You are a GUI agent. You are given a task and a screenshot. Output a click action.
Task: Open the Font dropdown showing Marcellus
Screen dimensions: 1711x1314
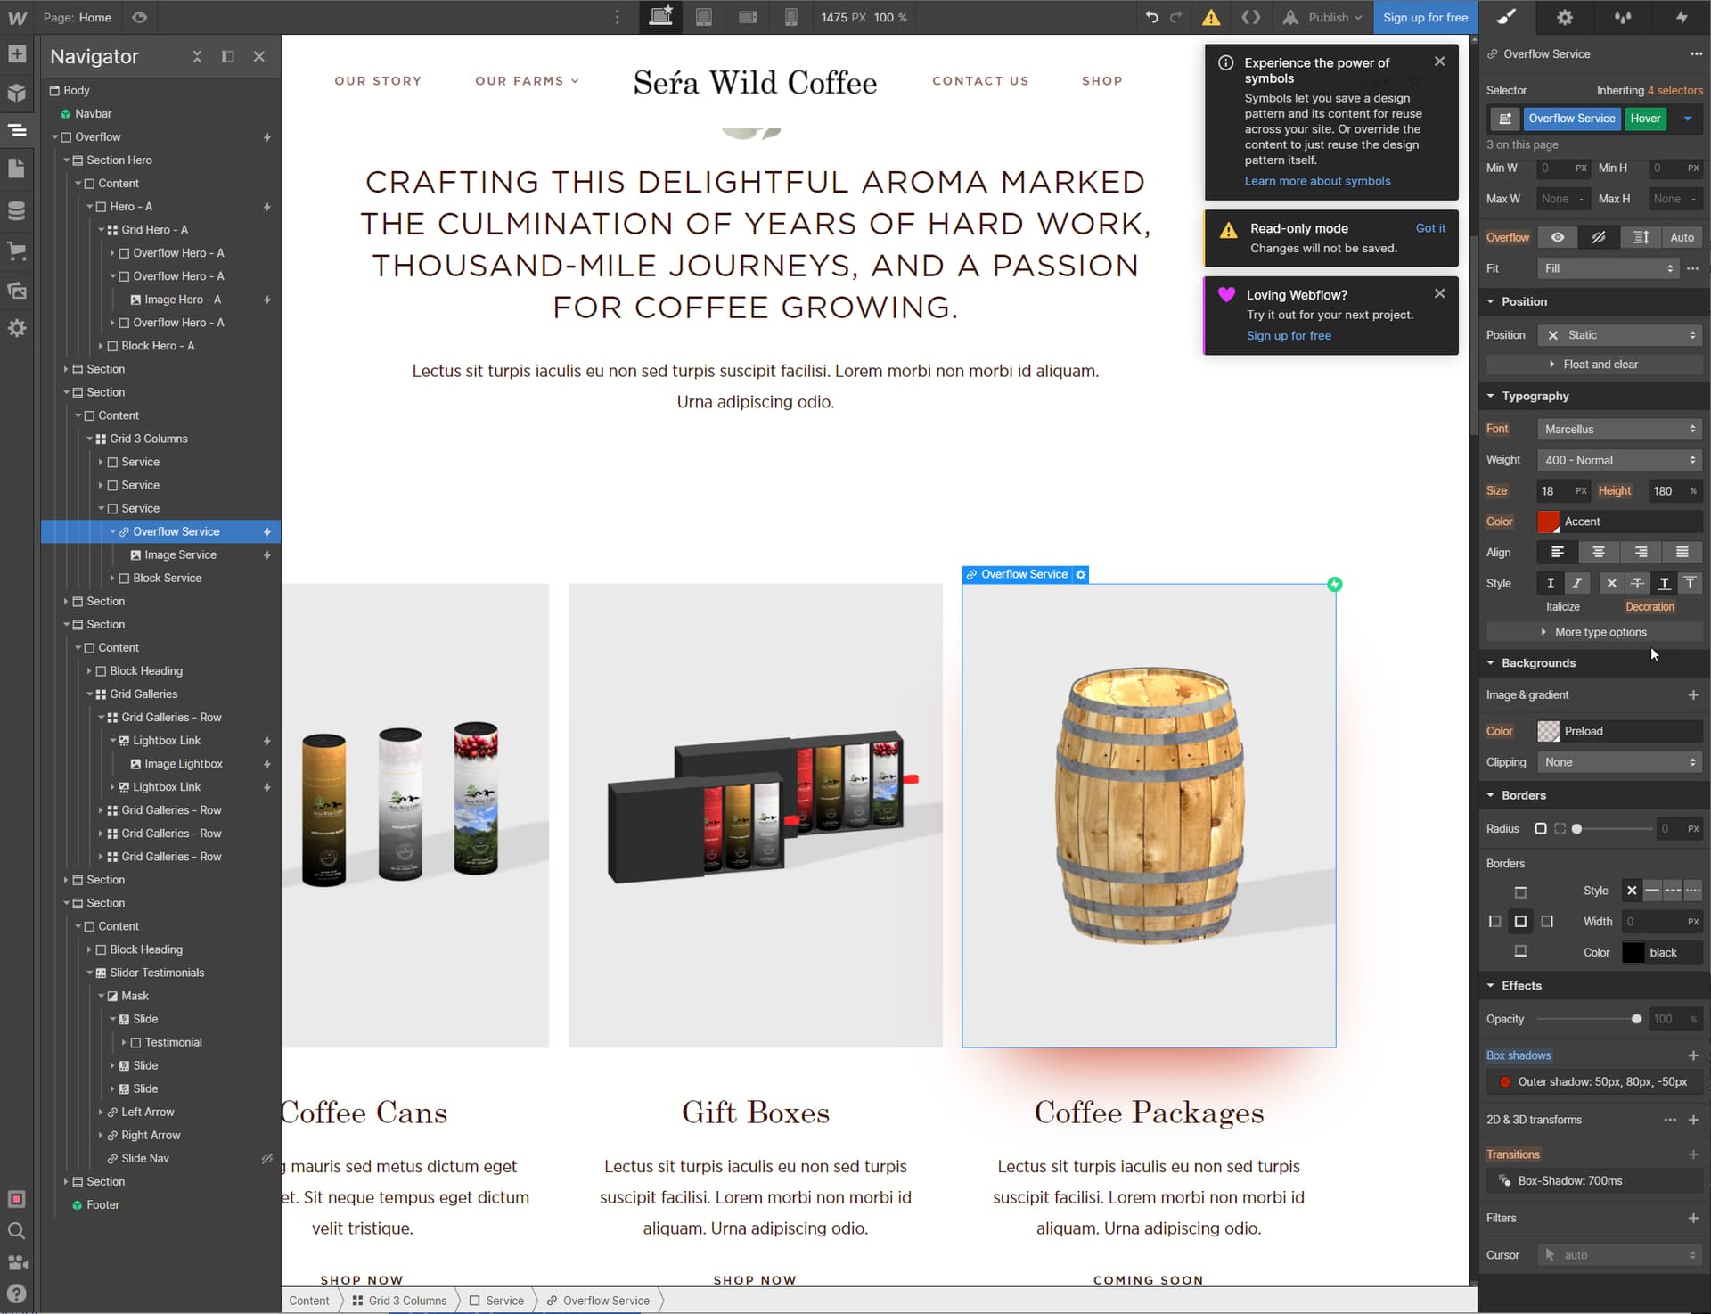coord(1619,430)
